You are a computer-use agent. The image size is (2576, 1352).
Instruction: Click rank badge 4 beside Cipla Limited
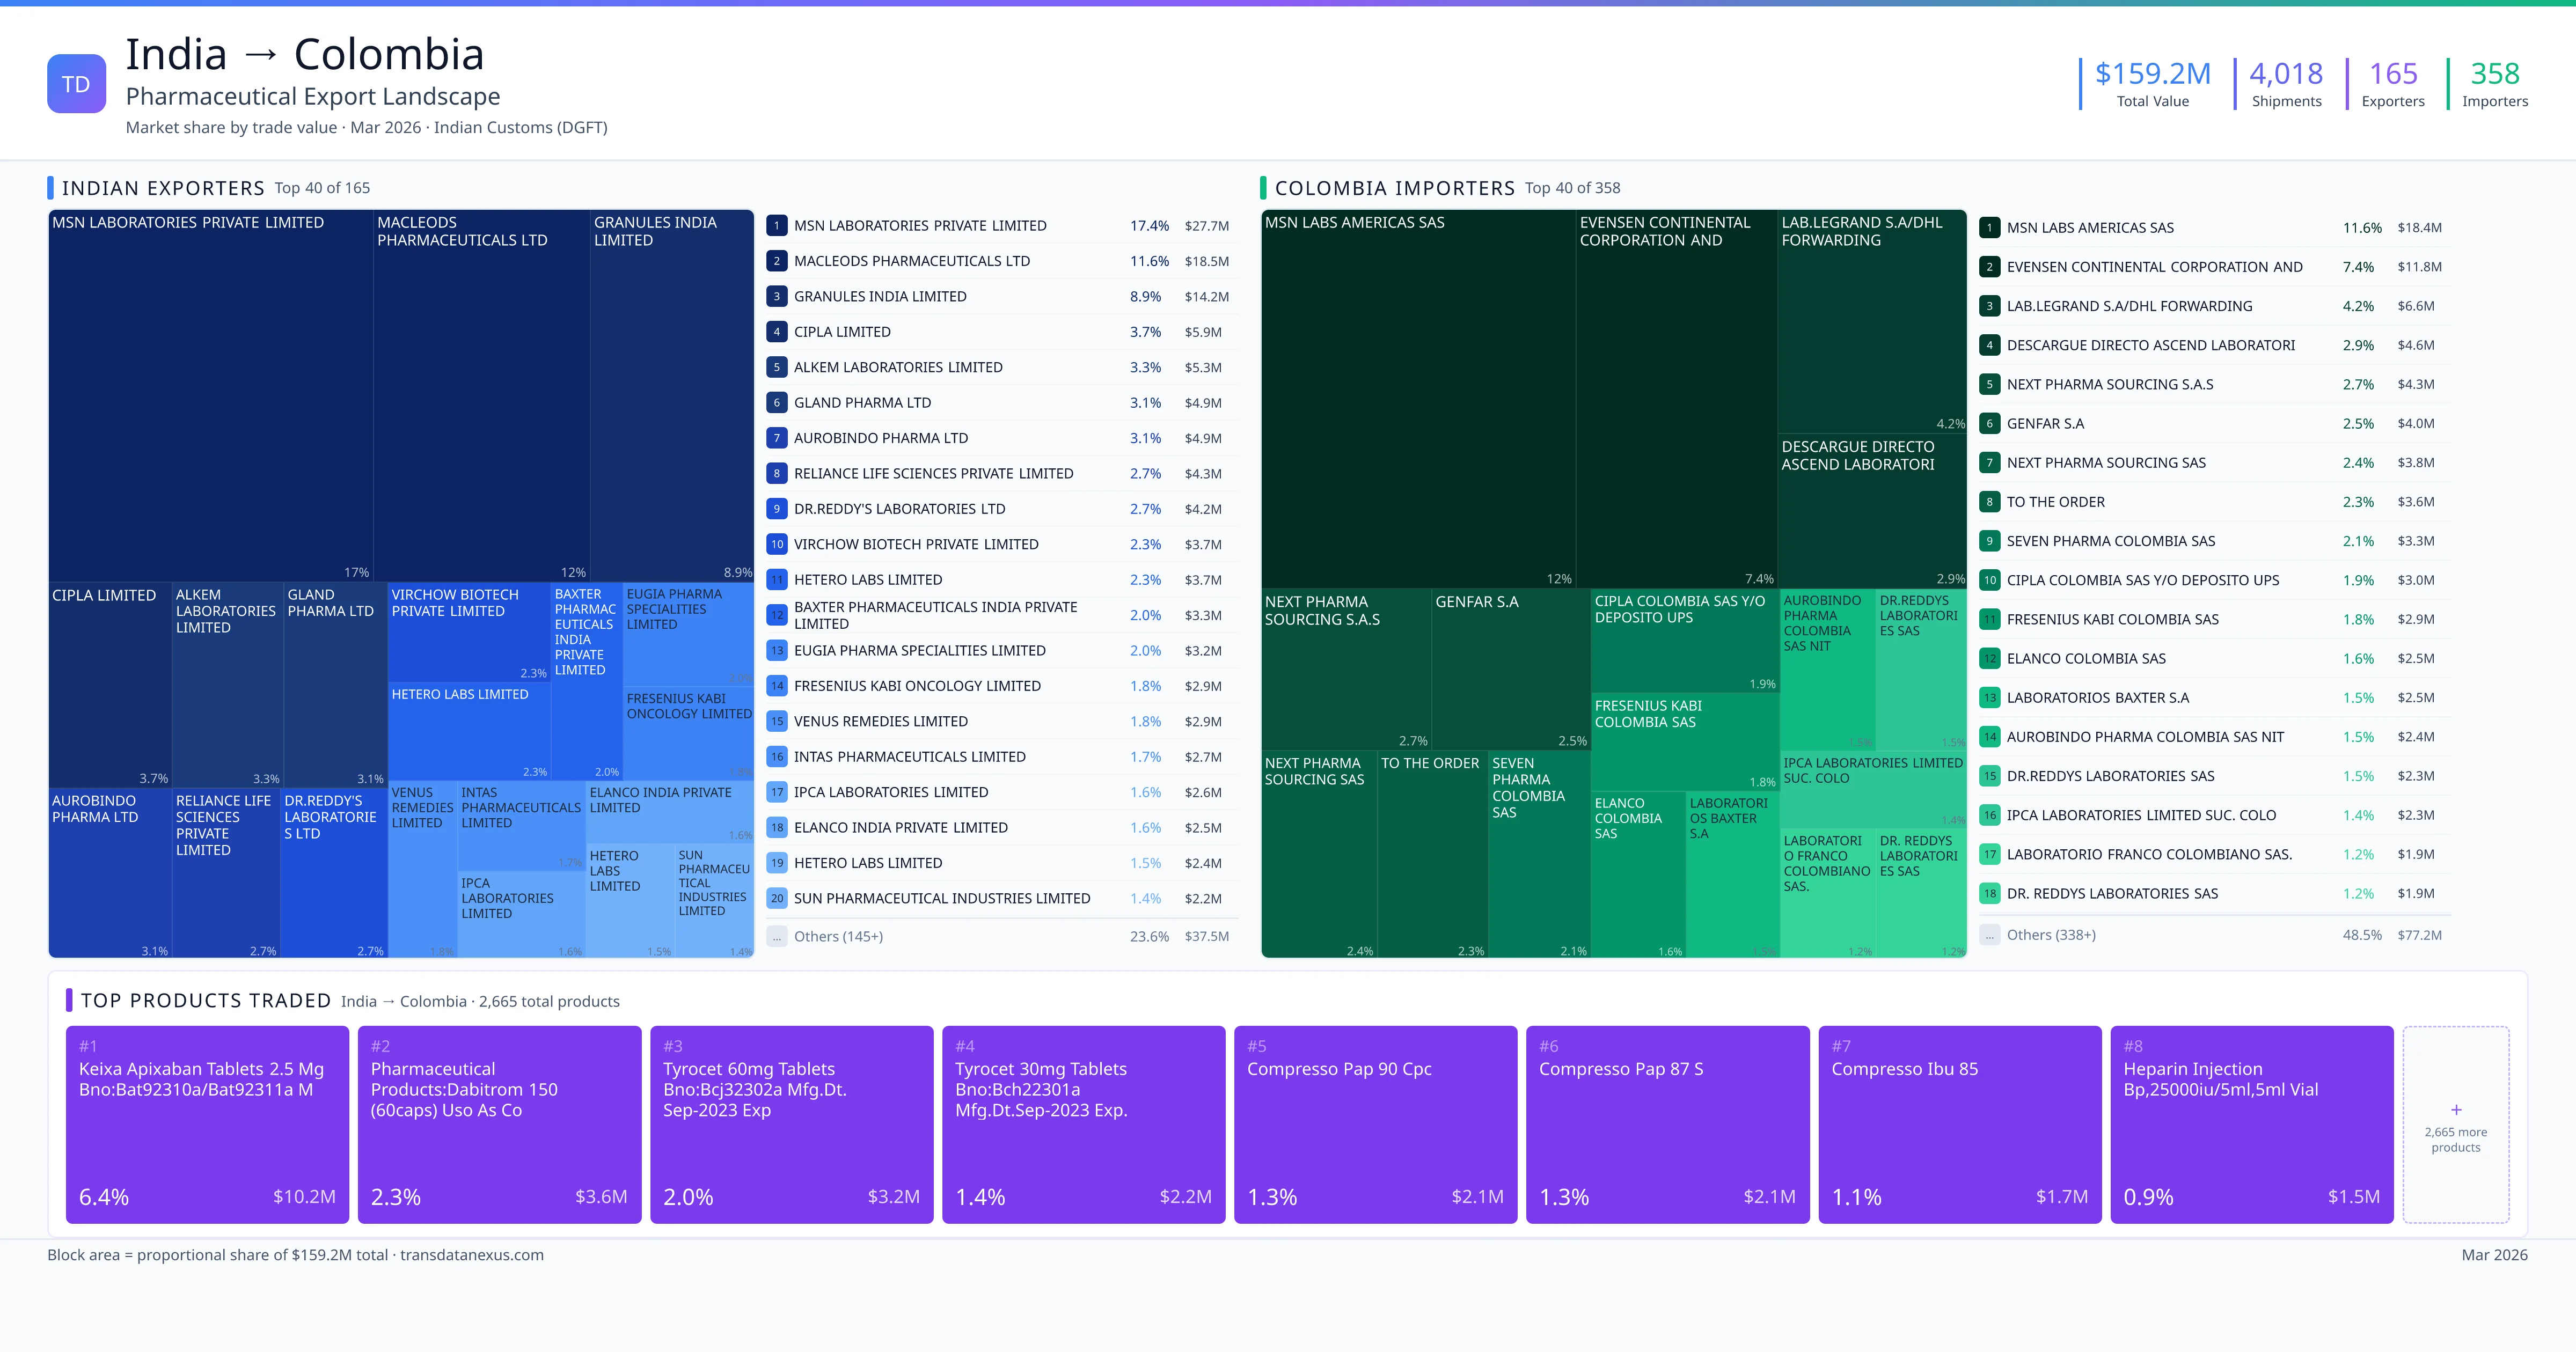776,332
